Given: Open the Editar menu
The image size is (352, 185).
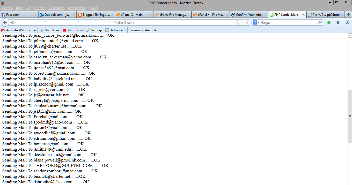Looking at the screenshot, I should [x=19, y=8].
